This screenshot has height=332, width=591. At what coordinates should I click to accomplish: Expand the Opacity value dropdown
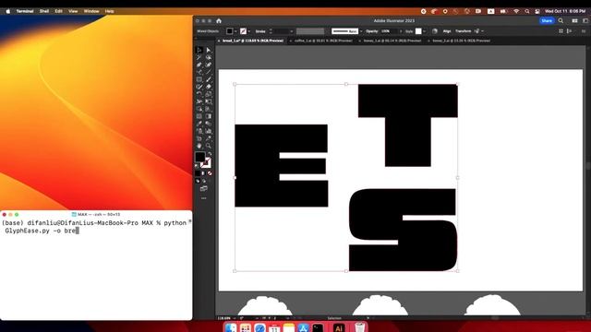[401, 31]
